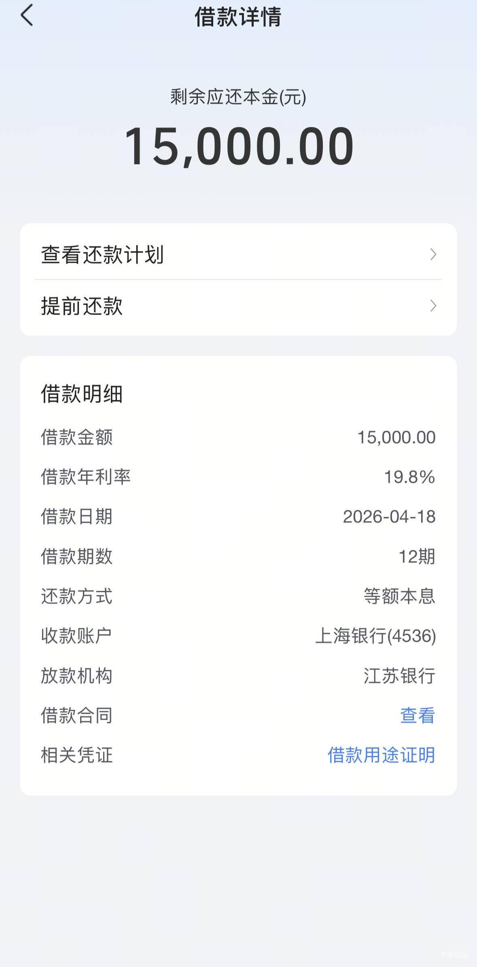Image resolution: width=477 pixels, height=967 pixels.
Task: Tap the 借款合同 row label
Action: [x=77, y=715]
